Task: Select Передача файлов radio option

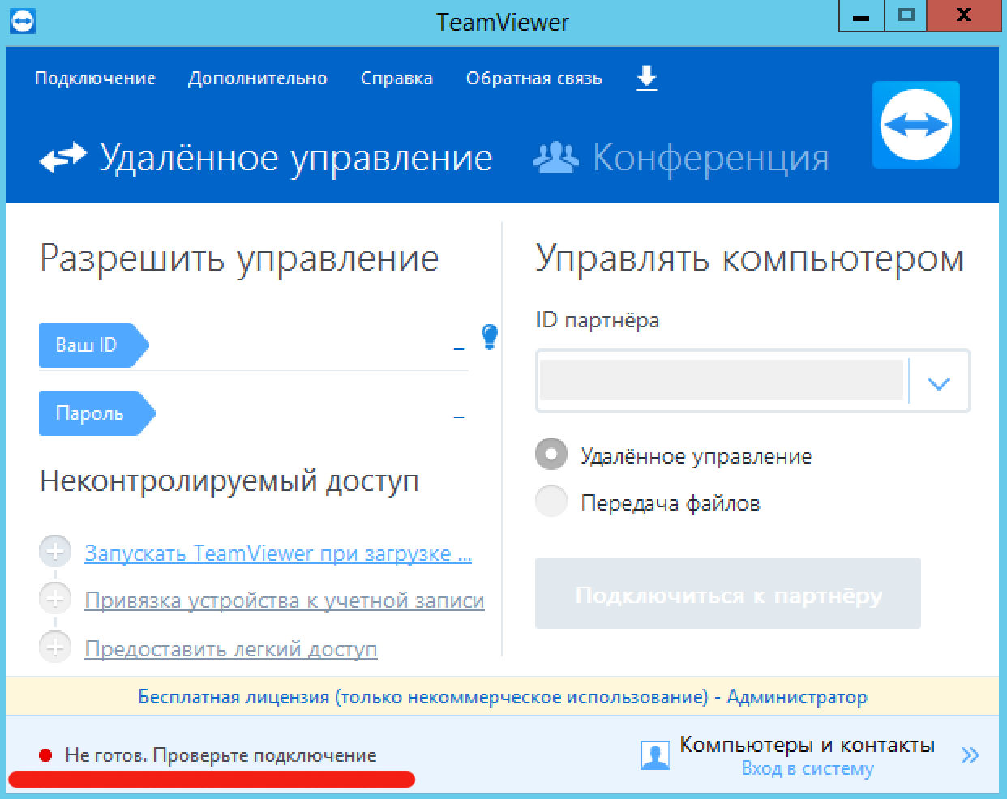Action: [x=551, y=502]
